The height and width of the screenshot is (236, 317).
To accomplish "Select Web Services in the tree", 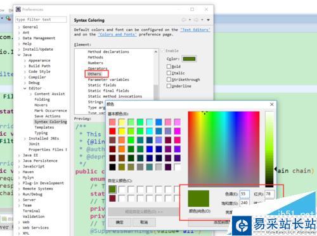I will [36, 228].
